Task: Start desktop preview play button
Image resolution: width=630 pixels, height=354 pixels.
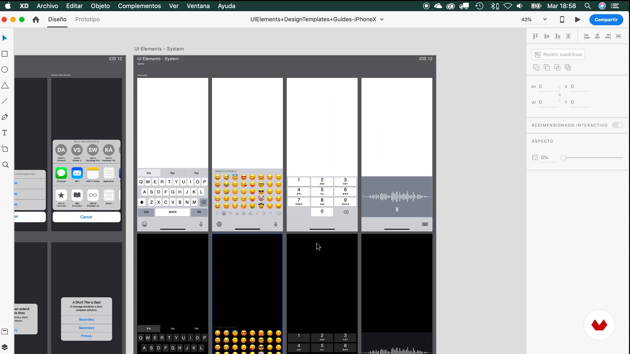Action: click(x=577, y=19)
